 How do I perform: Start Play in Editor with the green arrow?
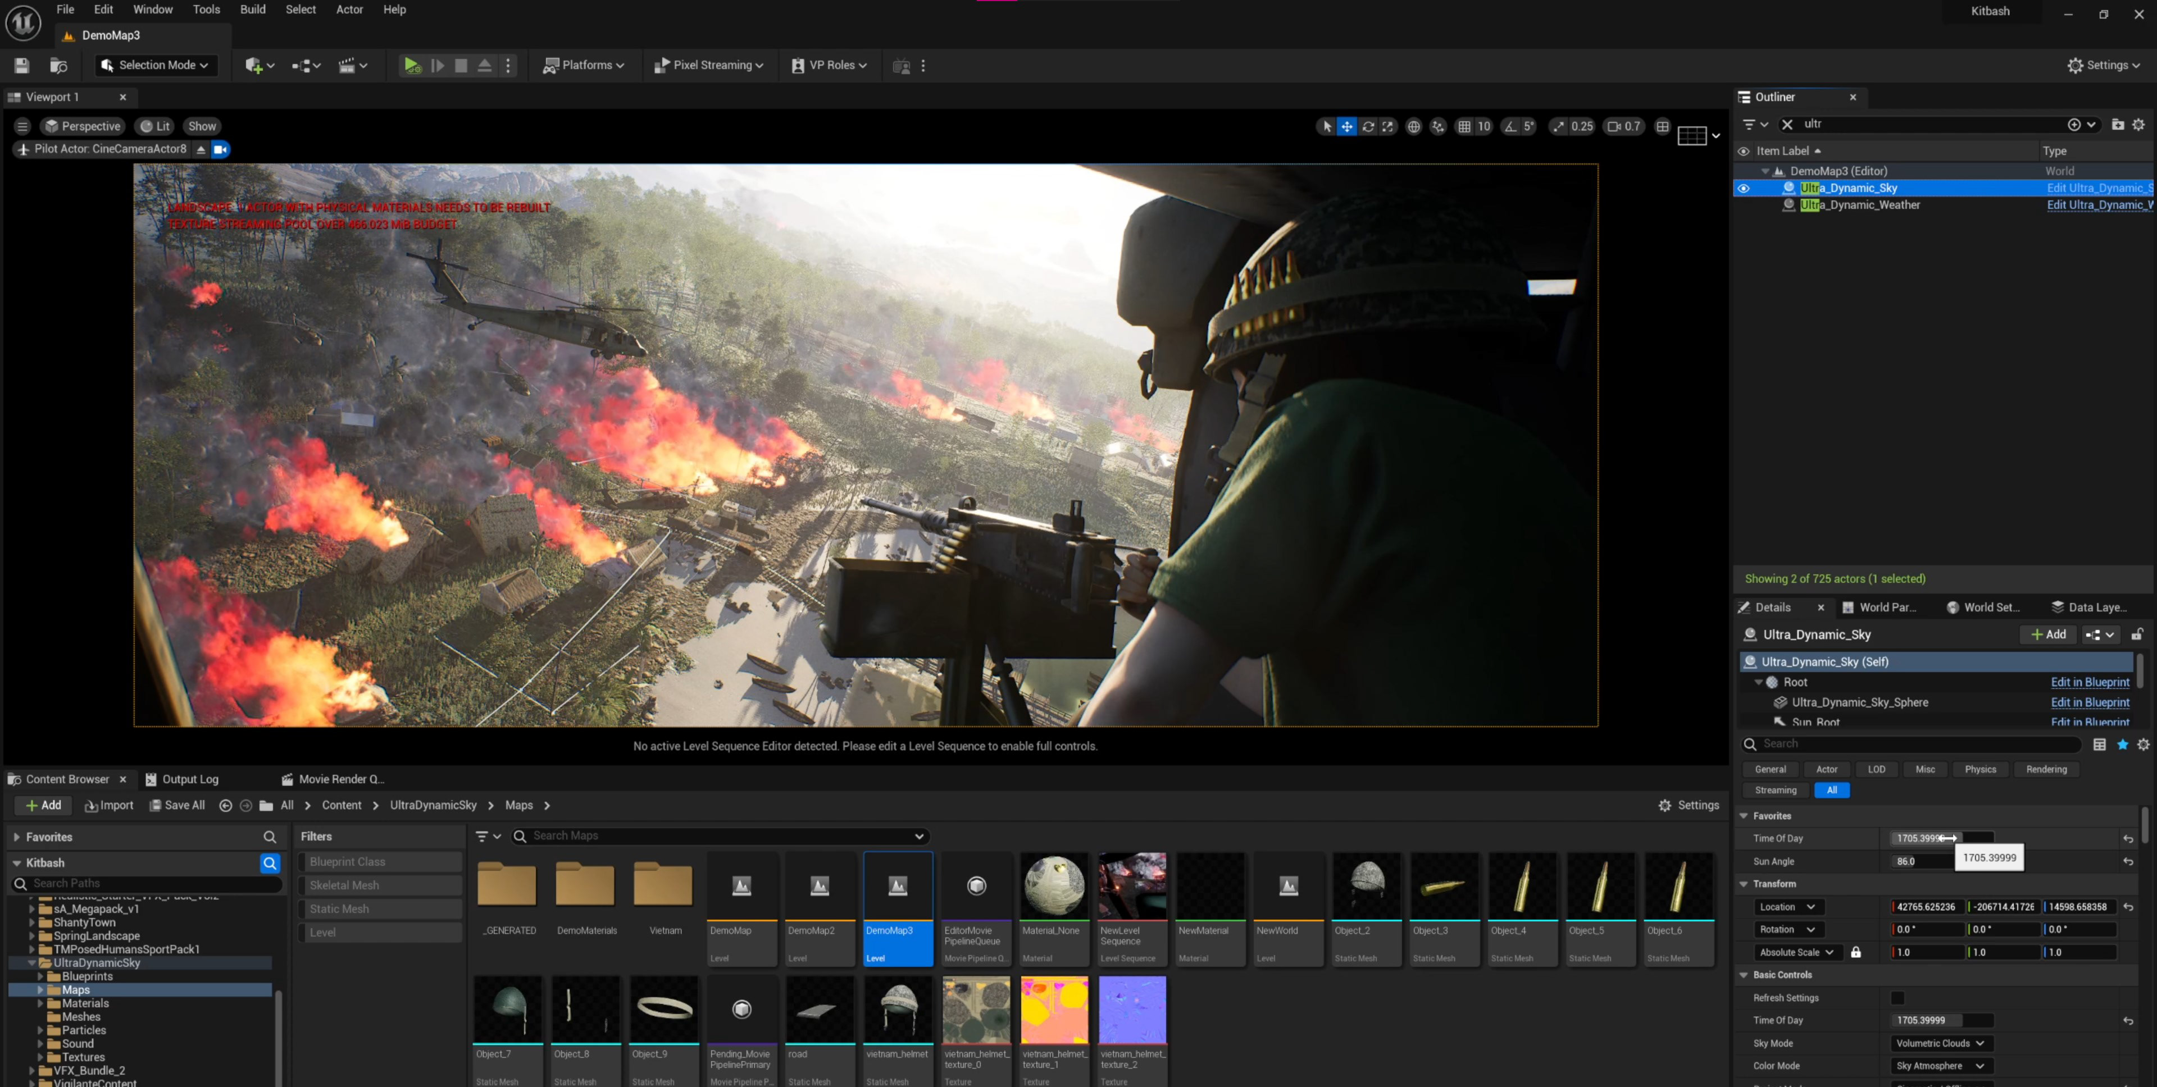[x=412, y=65]
